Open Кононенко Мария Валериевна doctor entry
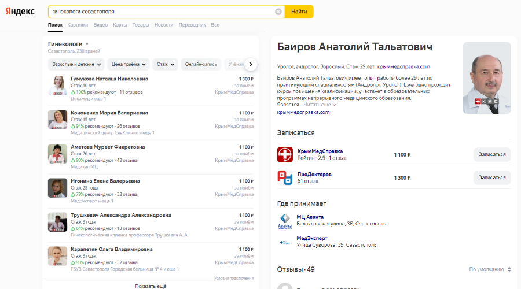Image resolution: width=521 pixels, height=289 pixels. tap(109, 113)
